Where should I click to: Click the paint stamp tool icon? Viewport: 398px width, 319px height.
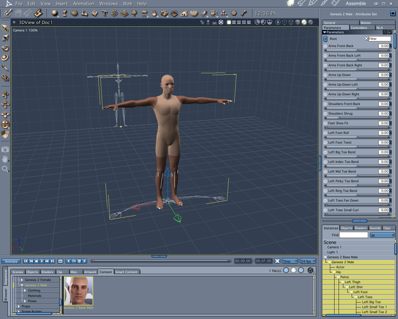pyautogui.click(x=38, y=13)
